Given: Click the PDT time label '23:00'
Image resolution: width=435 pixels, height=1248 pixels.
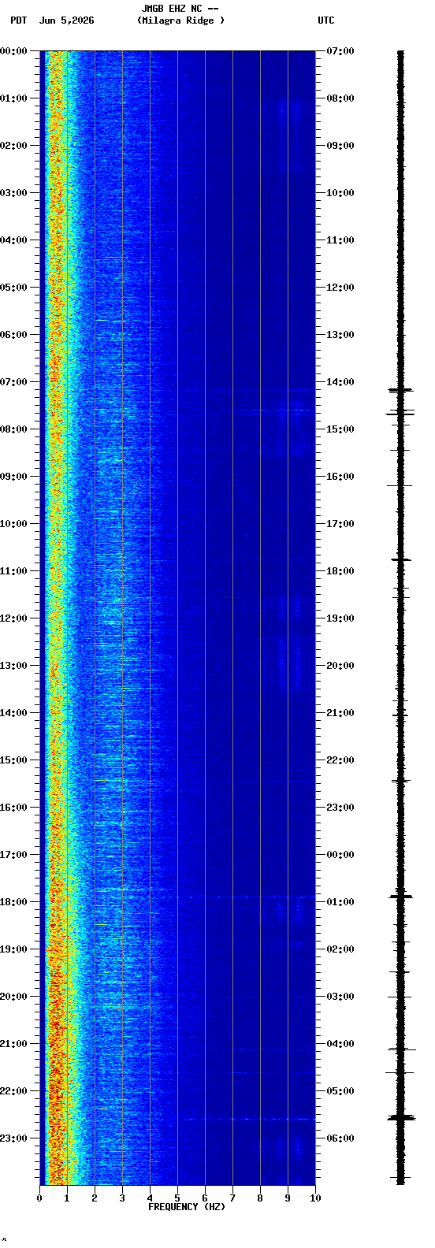Looking at the screenshot, I should click(13, 1138).
